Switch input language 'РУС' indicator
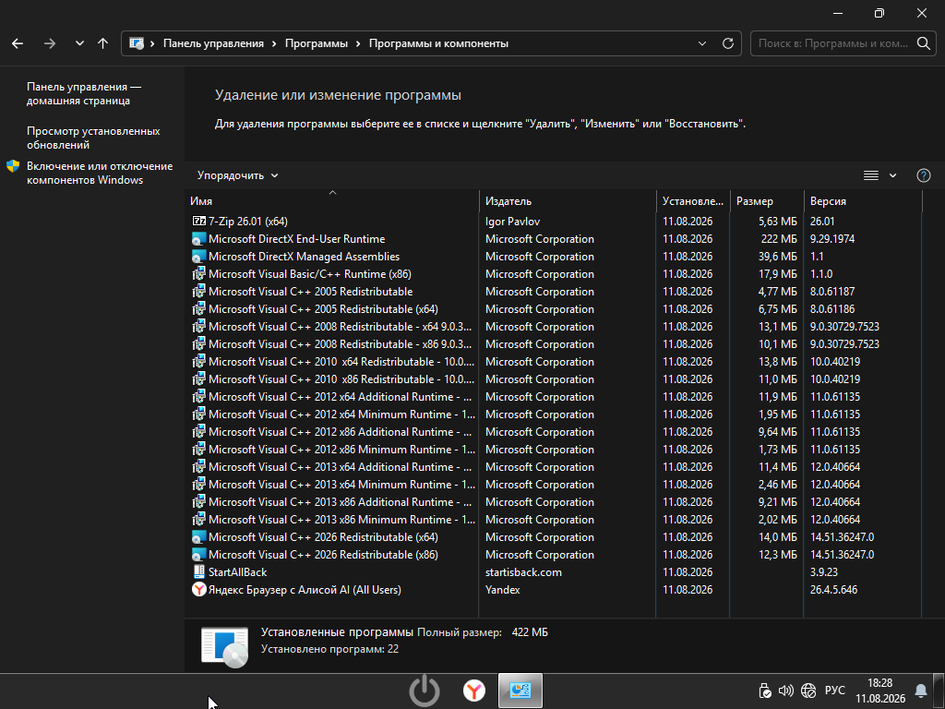 tap(834, 691)
